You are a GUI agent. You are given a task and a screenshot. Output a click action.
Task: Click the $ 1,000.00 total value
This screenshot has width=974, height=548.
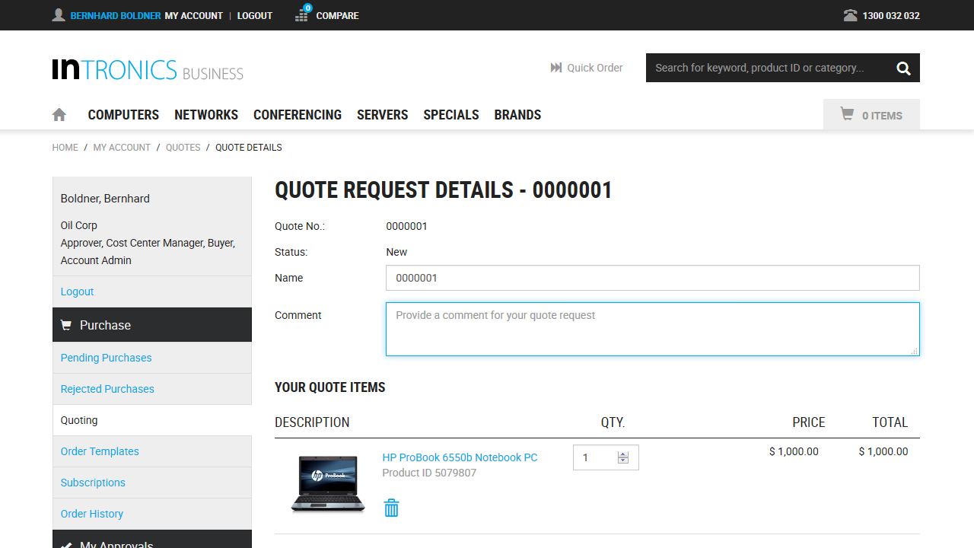pyautogui.click(x=883, y=451)
